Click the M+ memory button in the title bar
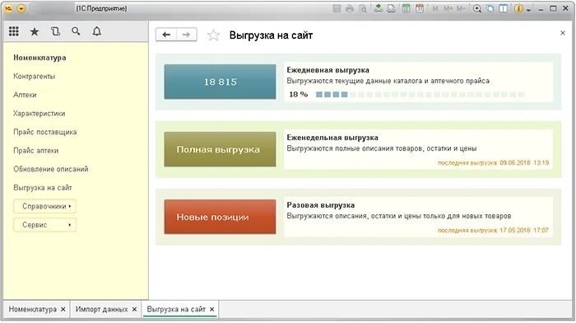Image resolution: width=576 pixels, height=323 pixels. coord(448,8)
